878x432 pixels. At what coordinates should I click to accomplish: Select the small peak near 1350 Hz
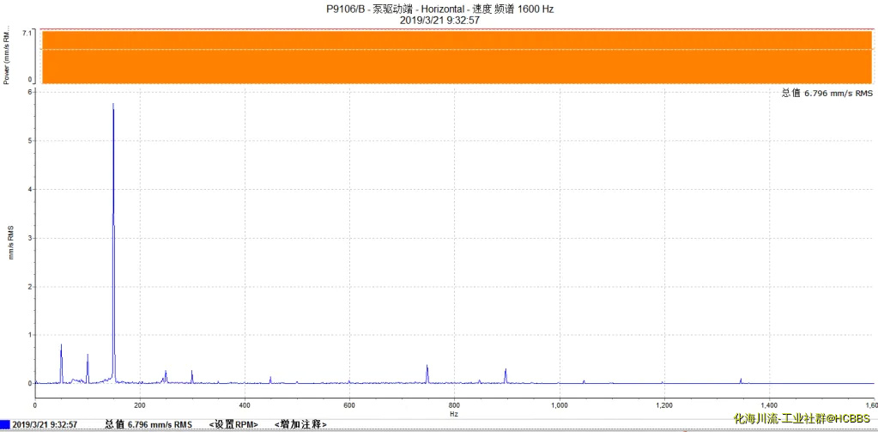741,381
